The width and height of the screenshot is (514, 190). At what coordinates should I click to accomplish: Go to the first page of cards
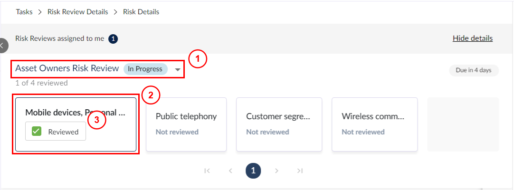pyautogui.click(x=207, y=171)
